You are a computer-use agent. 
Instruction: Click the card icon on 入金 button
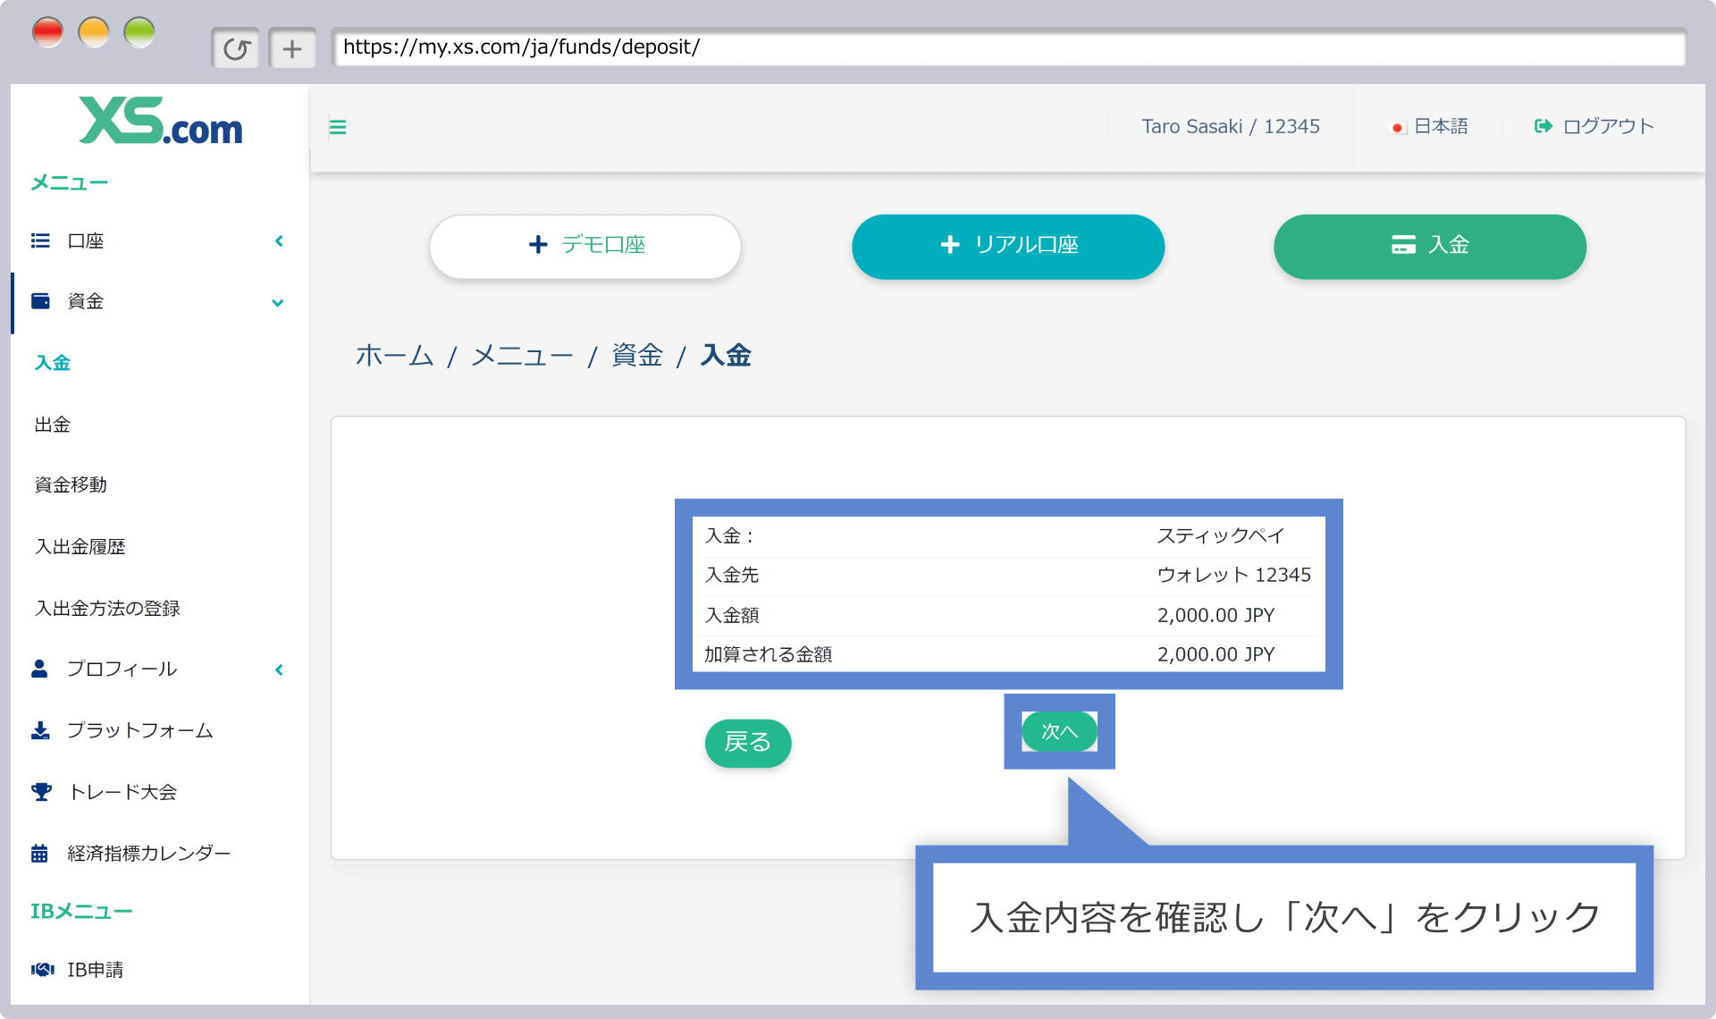click(x=1403, y=245)
